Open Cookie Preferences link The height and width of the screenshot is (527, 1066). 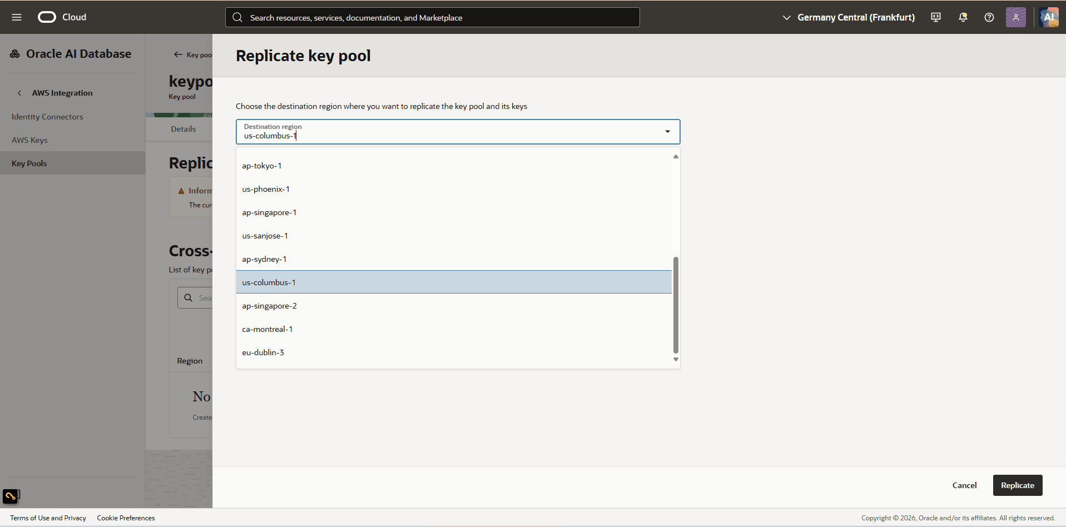[126, 518]
